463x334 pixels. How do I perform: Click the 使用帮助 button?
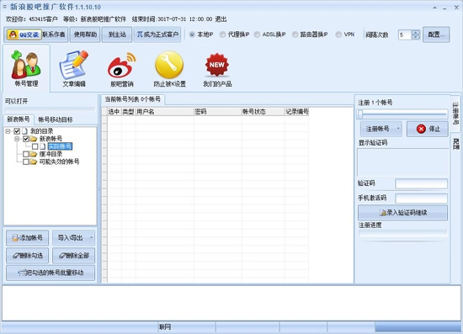[85, 34]
